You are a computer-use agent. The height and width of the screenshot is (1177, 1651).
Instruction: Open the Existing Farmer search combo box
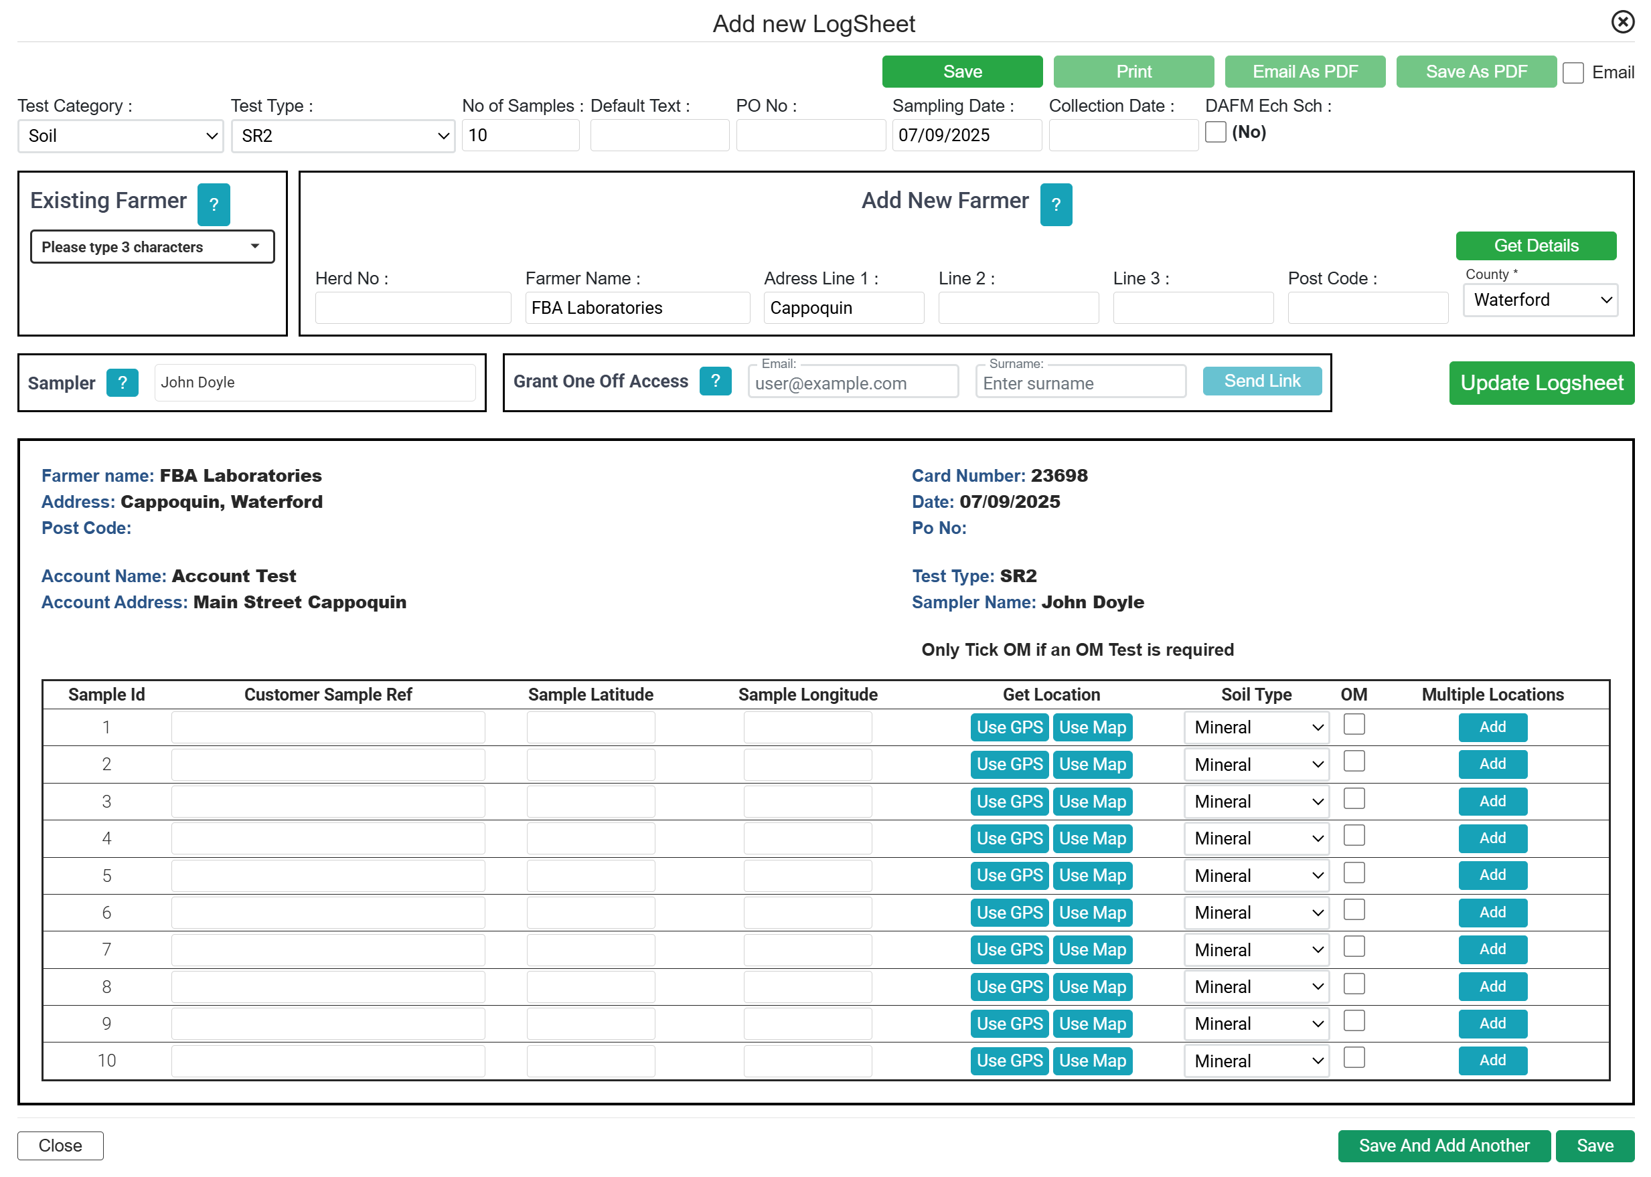[152, 247]
